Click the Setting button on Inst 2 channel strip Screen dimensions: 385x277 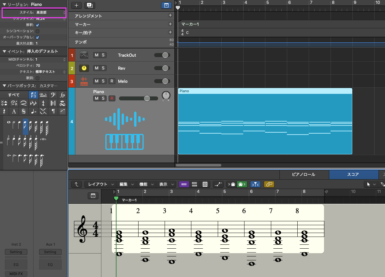tap(16, 252)
